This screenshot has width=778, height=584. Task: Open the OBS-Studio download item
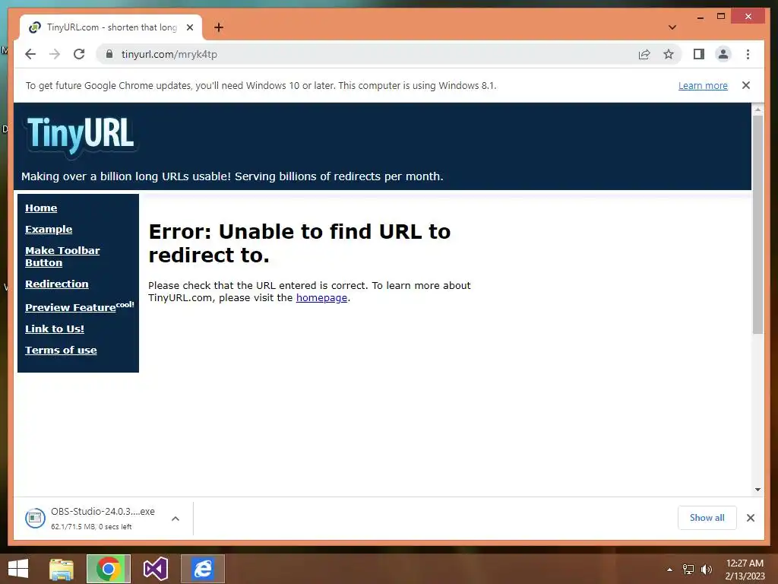(x=91, y=519)
